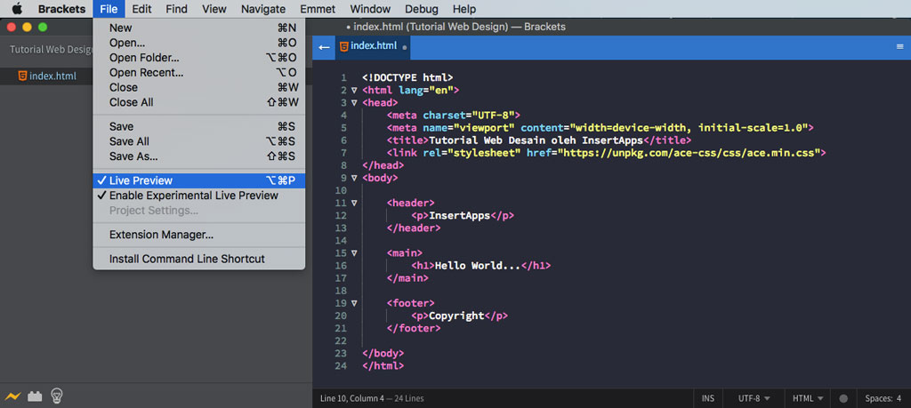The width and height of the screenshot is (911, 408).
Task: Click the meta viewport tag on line 5
Action: coord(601,128)
